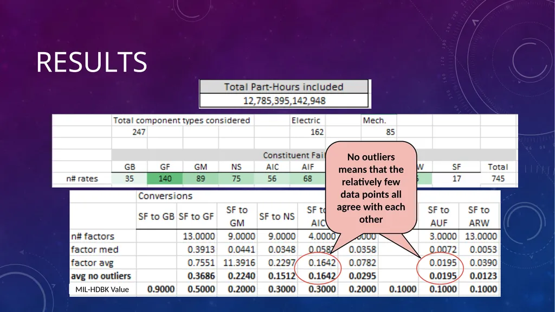The width and height of the screenshot is (555, 312).
Task: Click the bold value 0.0123
Action: tap(483, 276)
